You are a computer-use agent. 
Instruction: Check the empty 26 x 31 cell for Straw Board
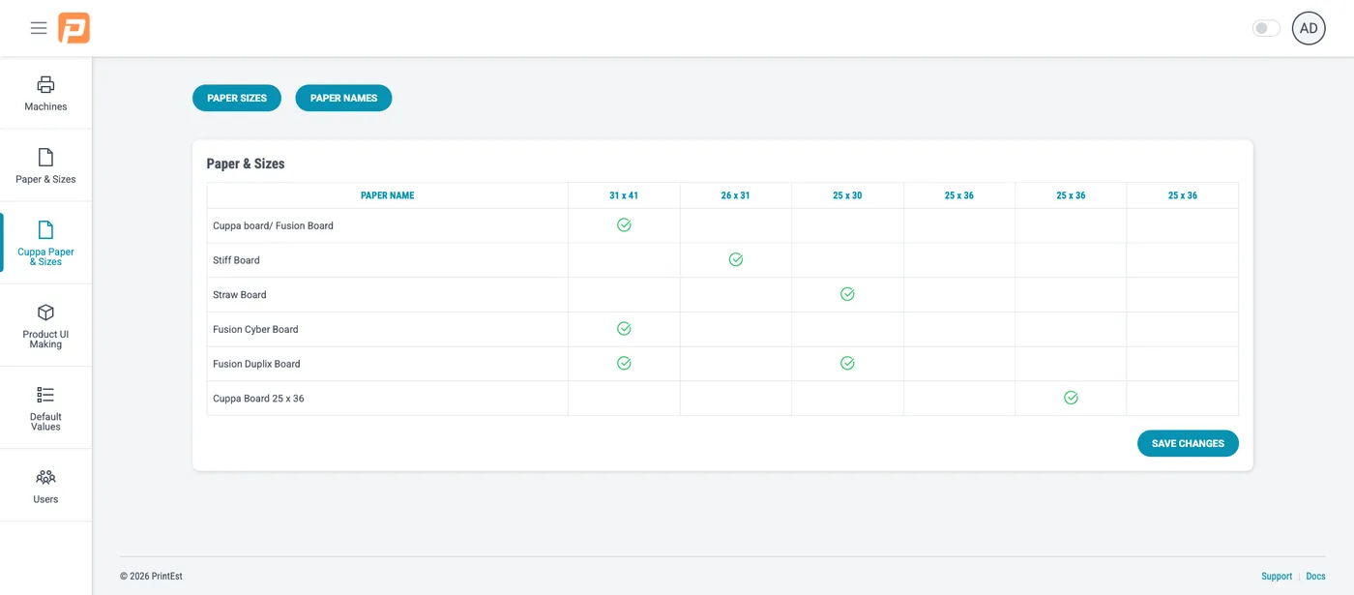click(x=736, y=294)
